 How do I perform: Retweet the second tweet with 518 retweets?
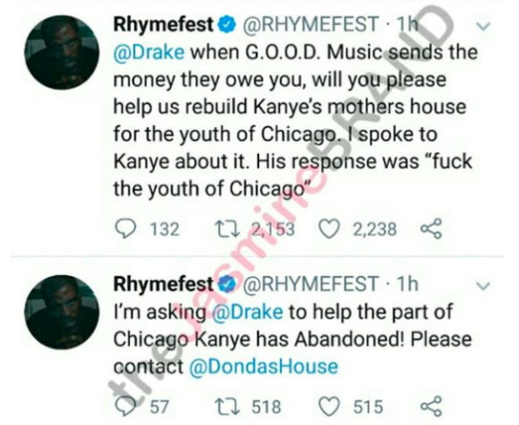tap(227, 407)
